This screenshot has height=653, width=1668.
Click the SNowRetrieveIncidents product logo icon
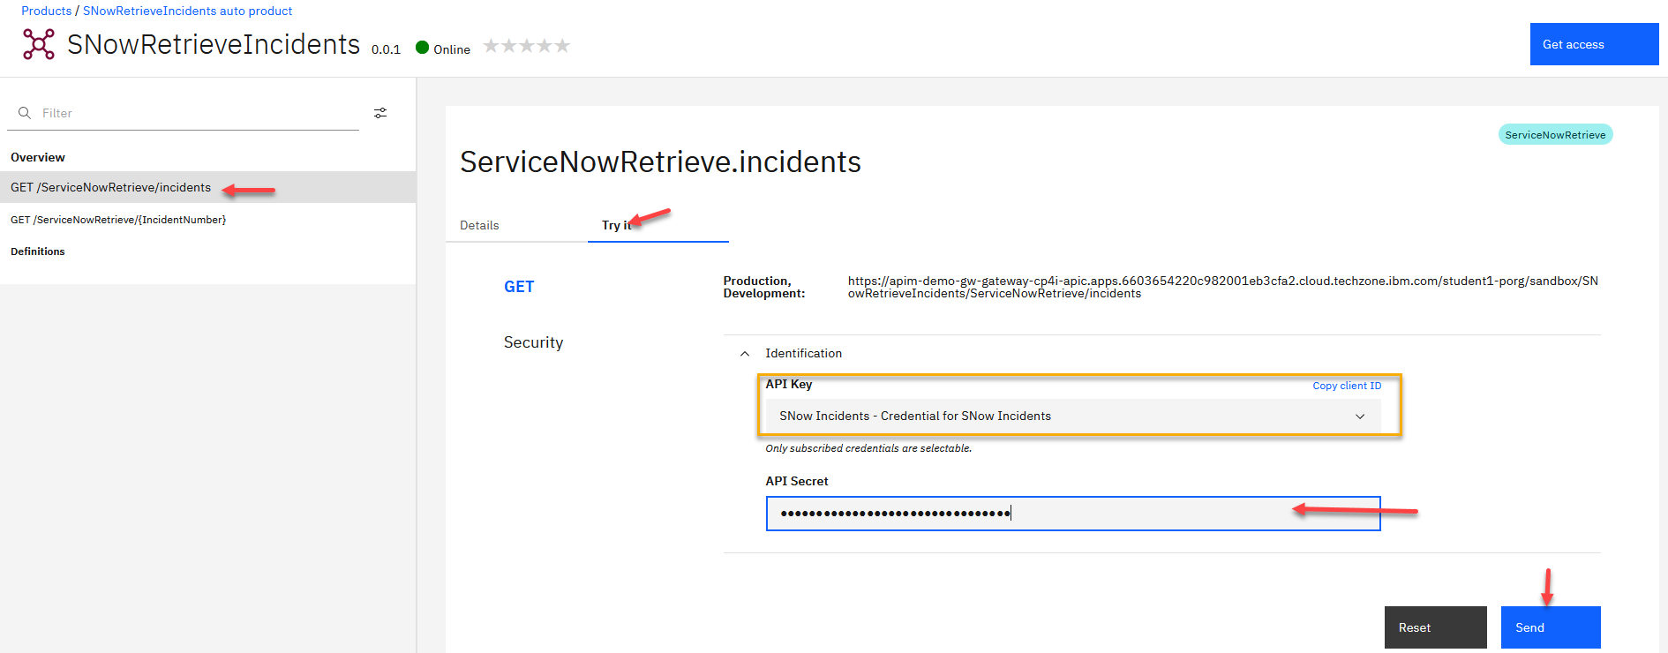point(38,44)
